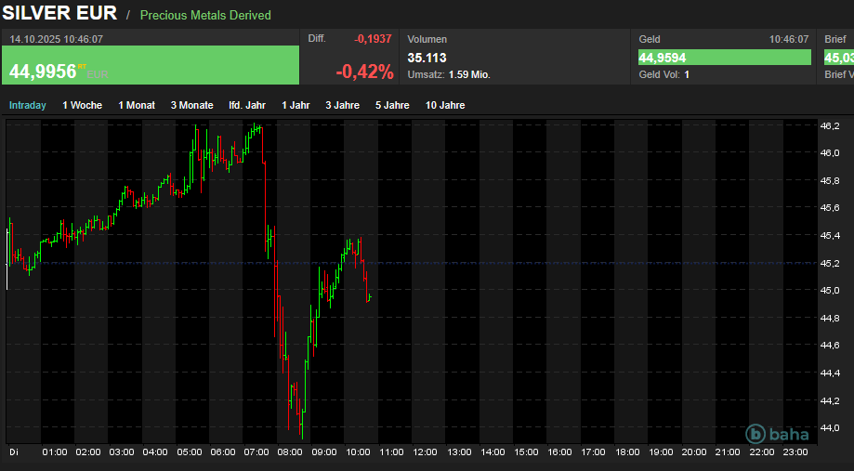854x471 pixels.
Task: Click the Diff. value -0,1937
Action: (373, 39)
